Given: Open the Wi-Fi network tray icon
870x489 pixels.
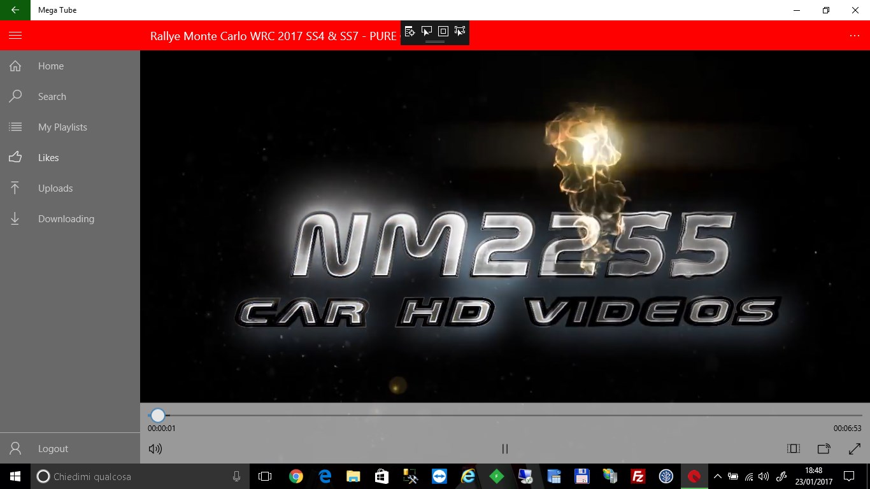Looking at the screenshot, I should pos(749,476).
